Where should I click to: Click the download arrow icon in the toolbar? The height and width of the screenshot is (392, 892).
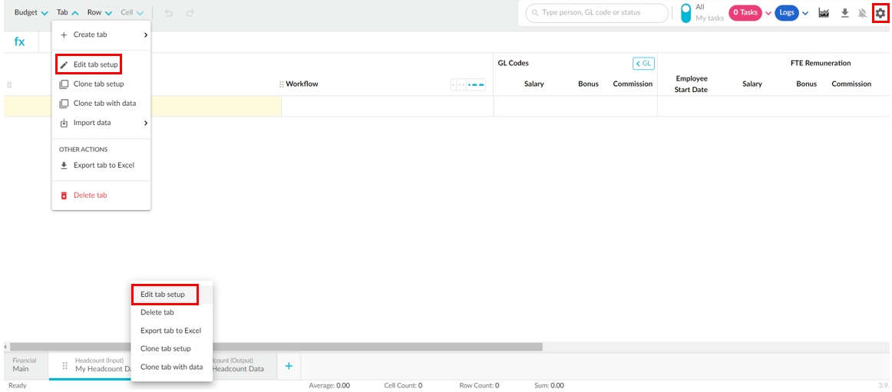(844, 13)
